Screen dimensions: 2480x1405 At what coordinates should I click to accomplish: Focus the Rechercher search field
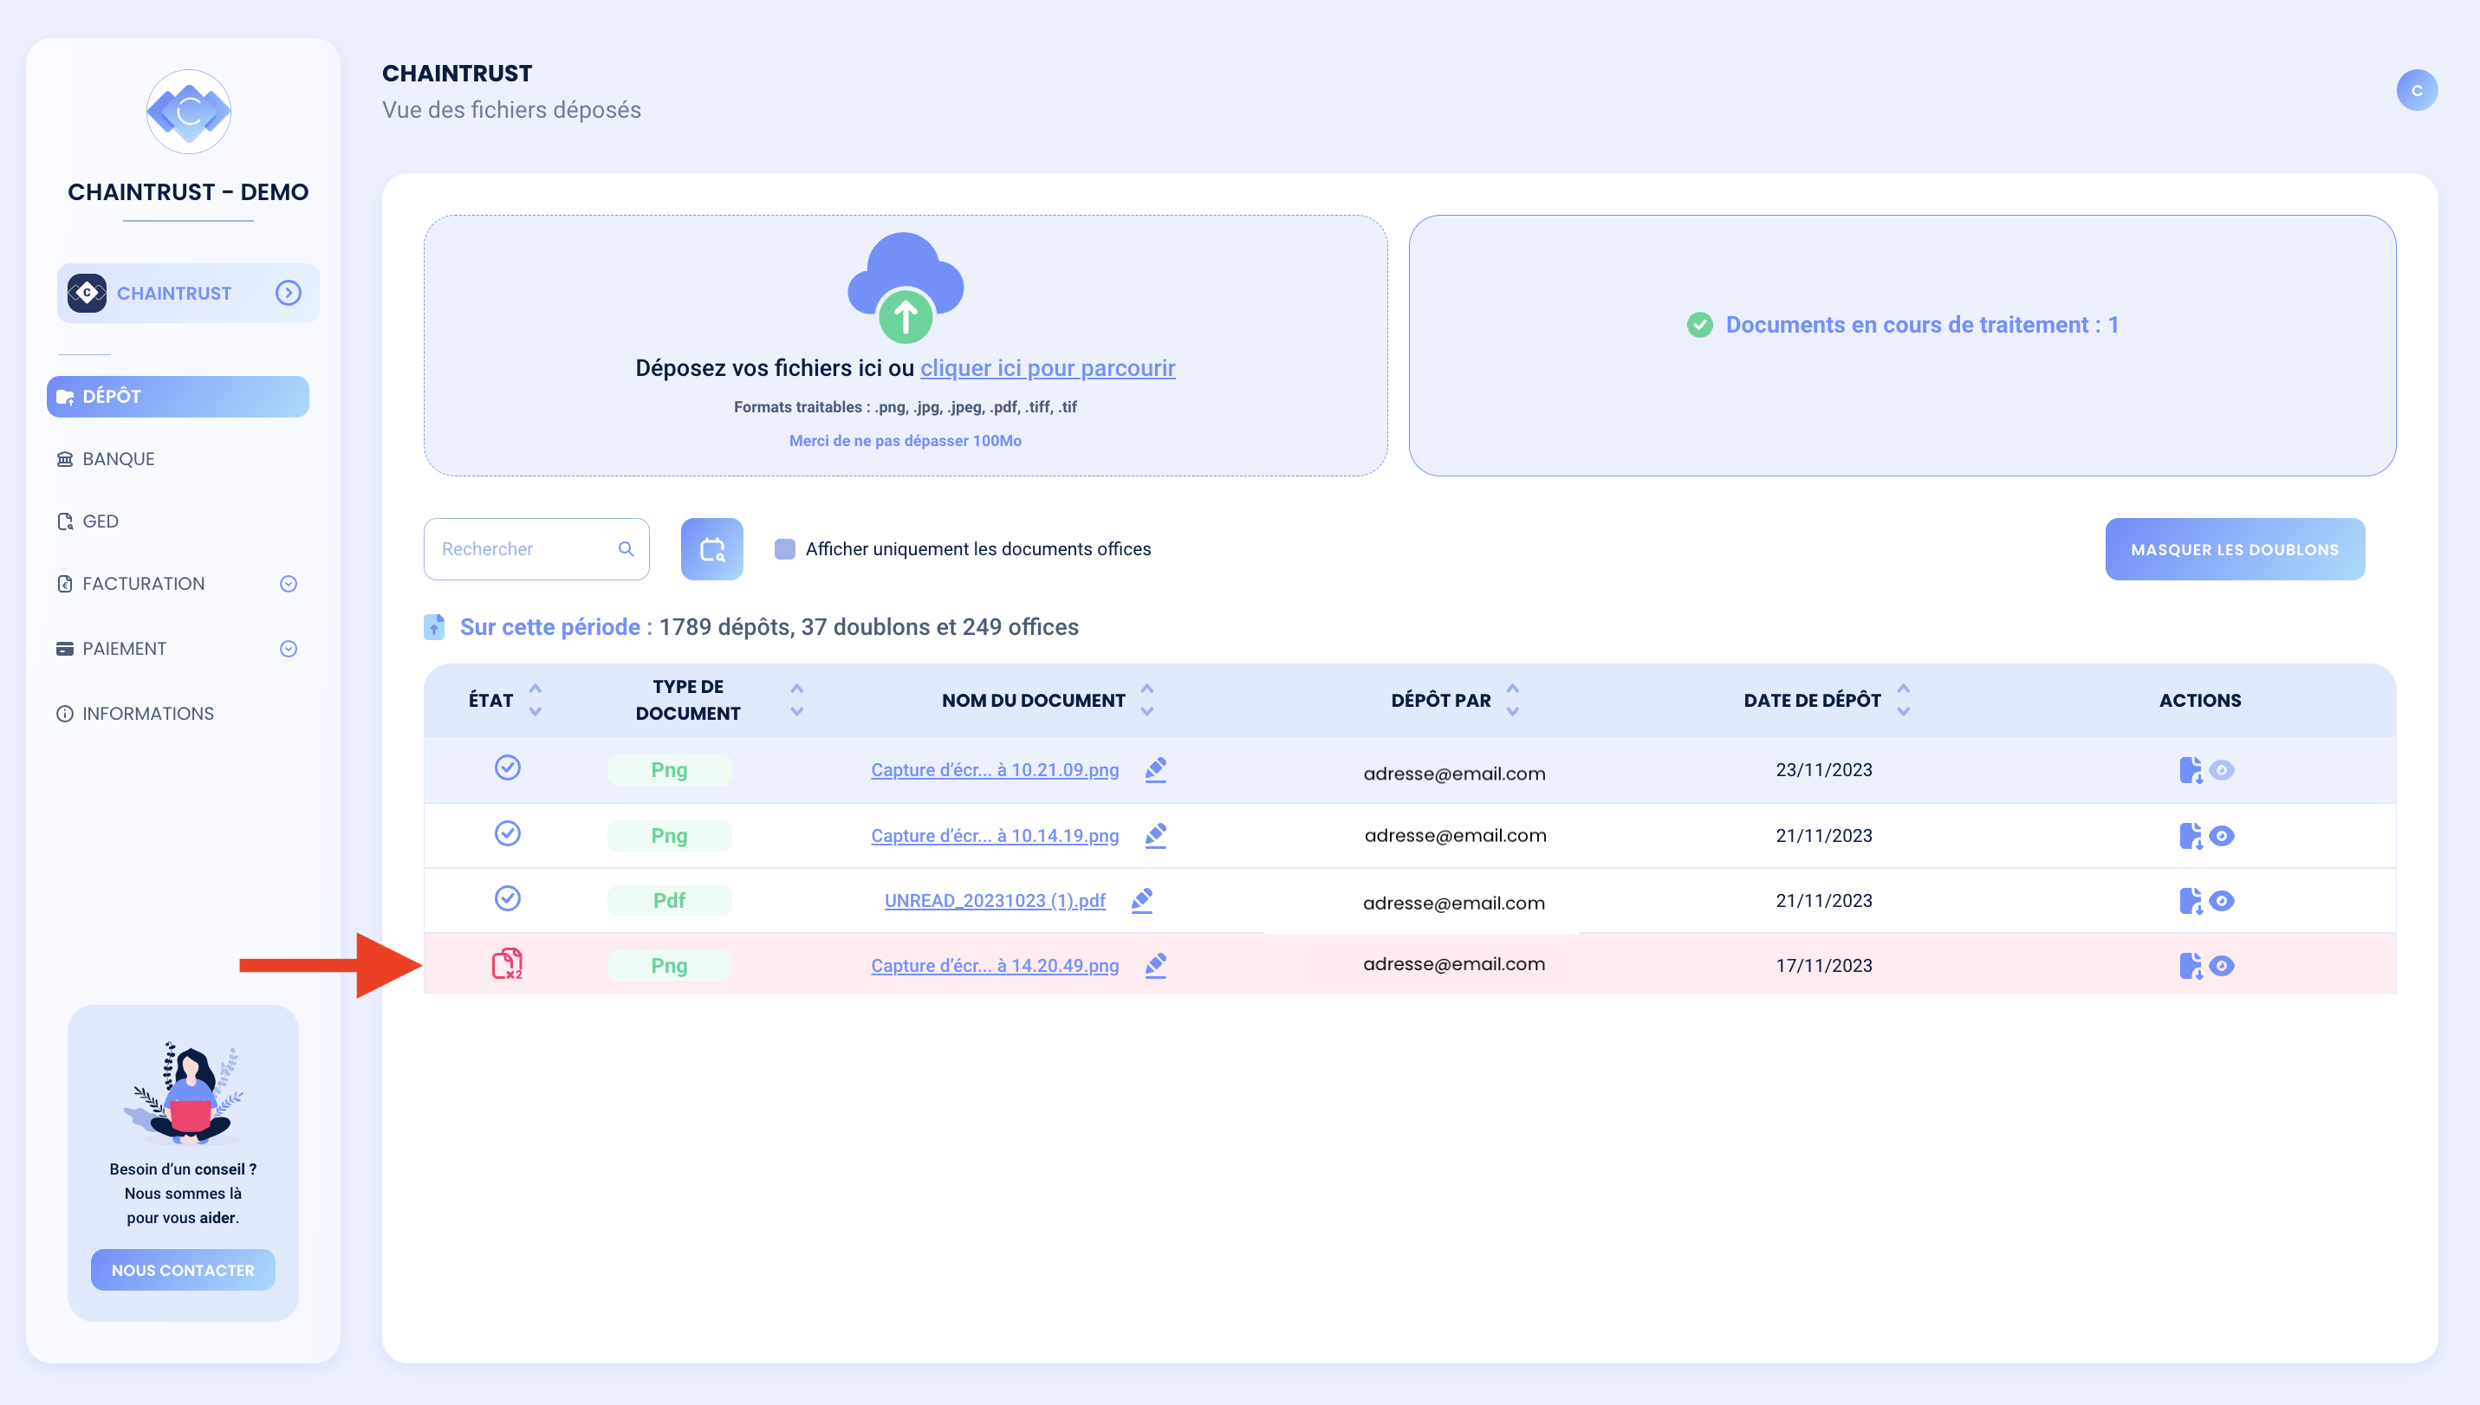[x=536, y=549]
